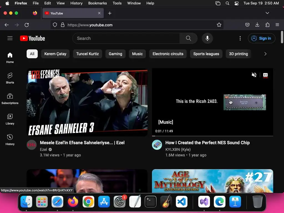The height and width of the screenshot is (213, 284).
Task: Click the YouTube logo
Action: click(32, 38)
